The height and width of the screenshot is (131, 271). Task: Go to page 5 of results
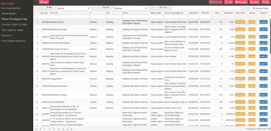(63, 129)
